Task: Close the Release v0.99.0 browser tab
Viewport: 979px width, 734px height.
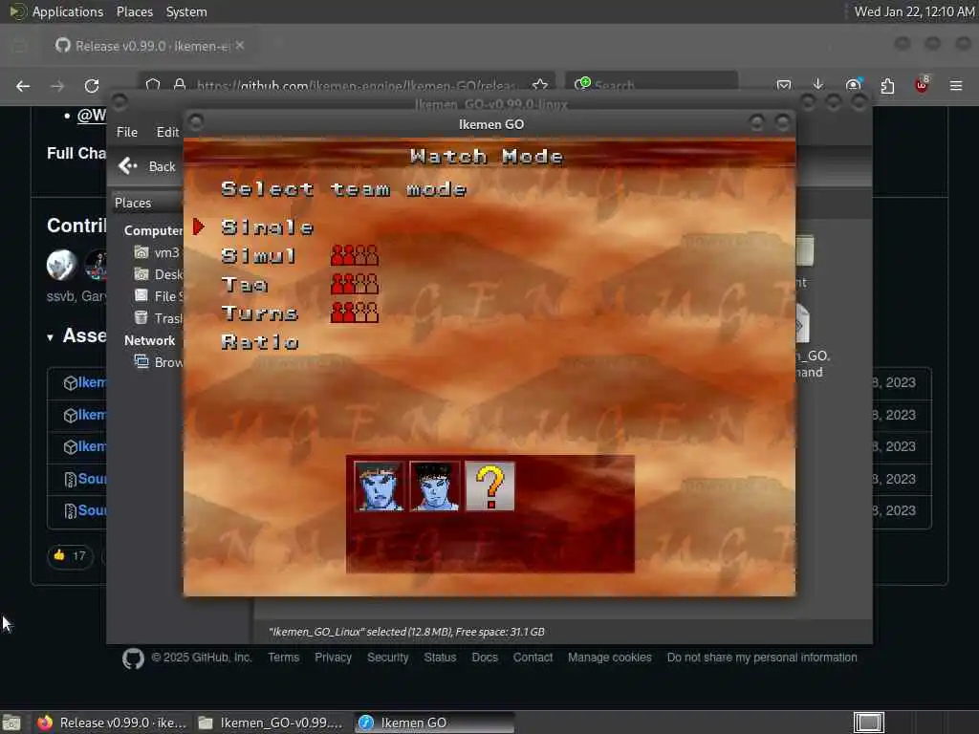Action: [x=240, y=46]
